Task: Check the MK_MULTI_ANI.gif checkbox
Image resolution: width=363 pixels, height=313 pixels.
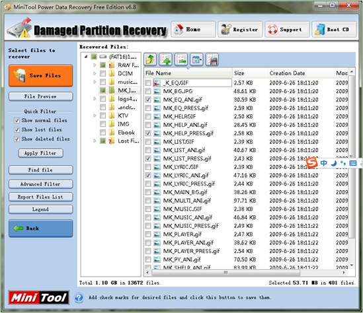Action: tap(148, 201)
